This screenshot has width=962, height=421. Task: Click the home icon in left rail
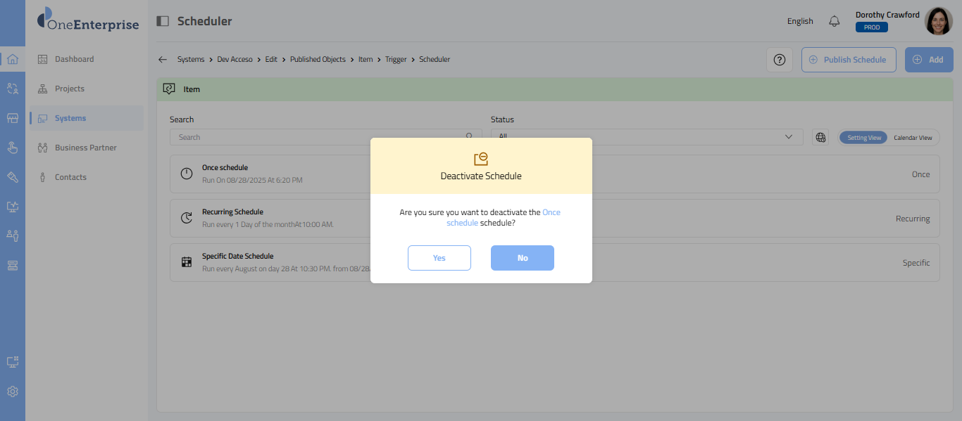point(13,59)
